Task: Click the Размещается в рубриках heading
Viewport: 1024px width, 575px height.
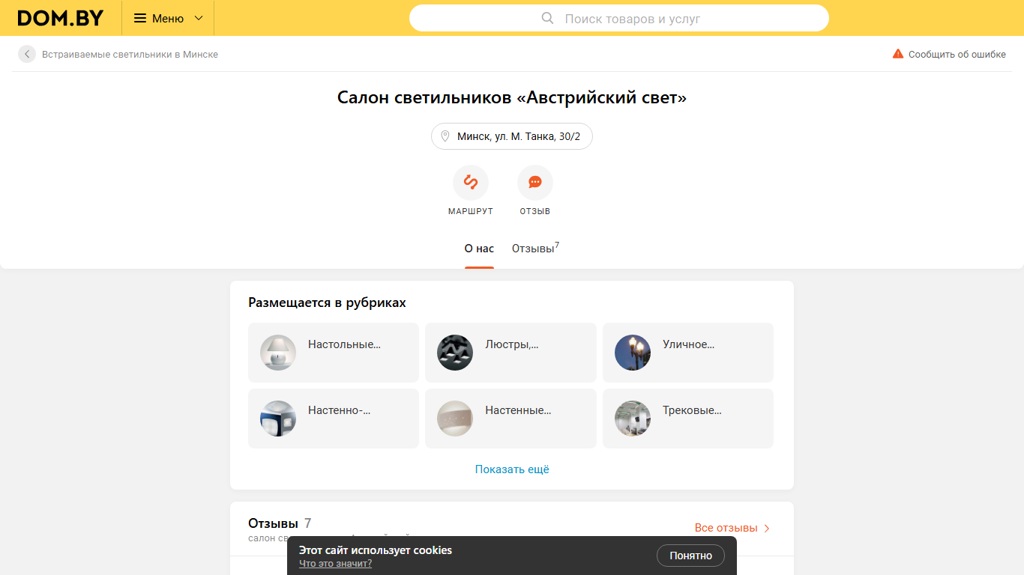Action: tap(327, 302)
